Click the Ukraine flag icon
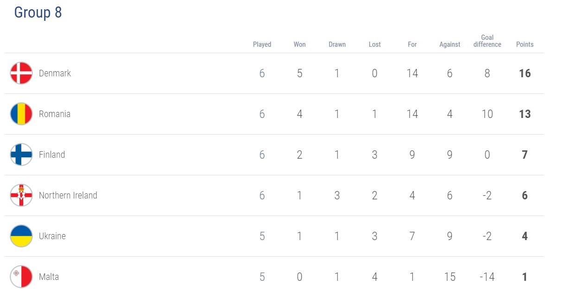Image resolution: width=563 pixels, height=303 pixels. click(21, 236)
